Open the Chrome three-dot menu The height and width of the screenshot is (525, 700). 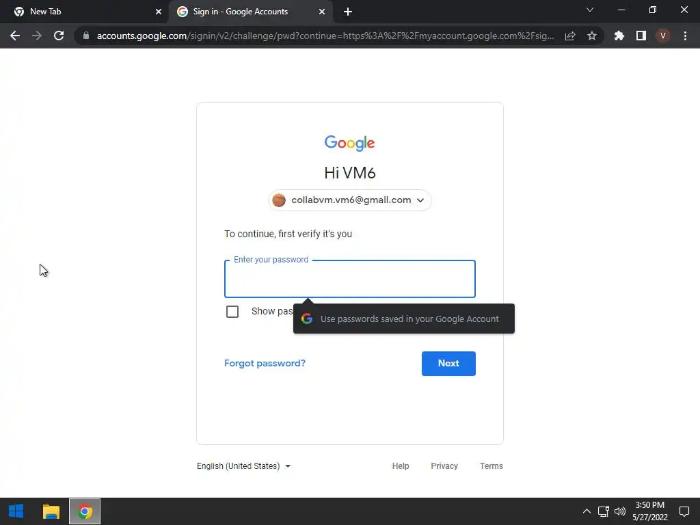pyautogui.click(x=685, y=36)
